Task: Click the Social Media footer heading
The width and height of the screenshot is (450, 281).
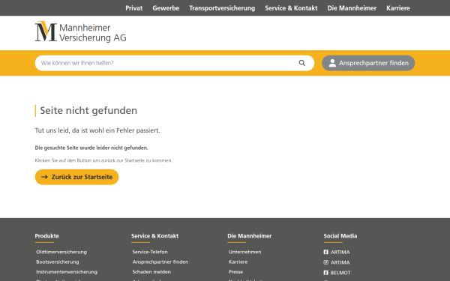Action: (x=340, y=236)
